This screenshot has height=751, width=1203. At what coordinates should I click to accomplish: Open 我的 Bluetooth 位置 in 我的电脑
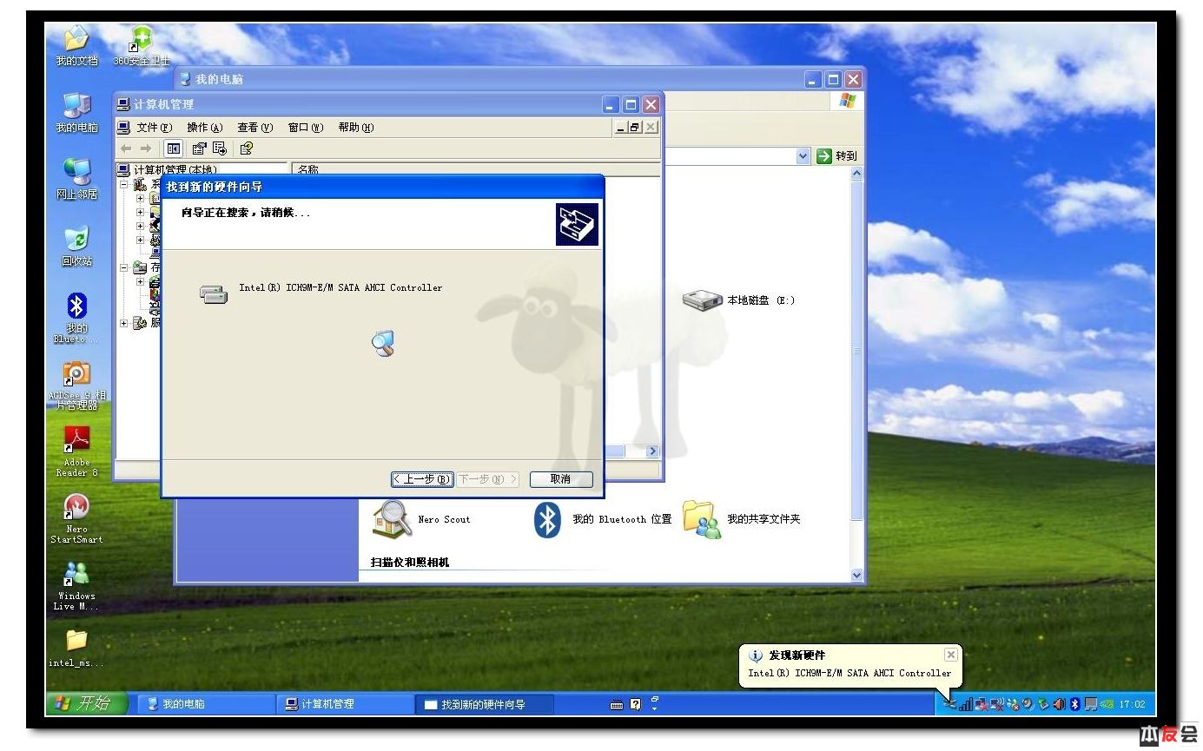[x=603, y=519]
